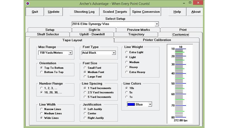The height and width of the screenshot is (128, 228).
Task: Select the Tape Layout sub-tab
Action: pyautogui.click(x=72, y=40)
